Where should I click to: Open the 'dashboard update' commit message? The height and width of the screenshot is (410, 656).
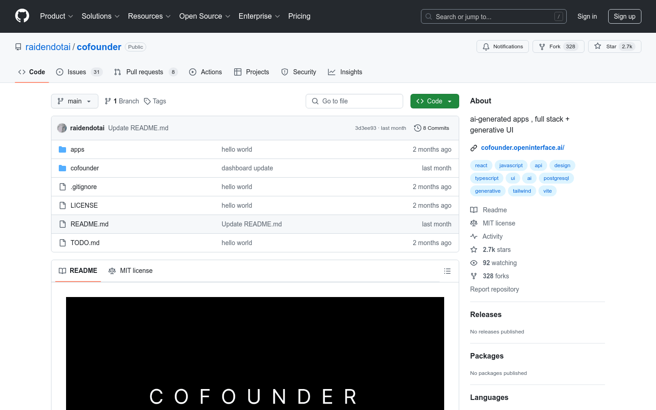pos(247,168)
